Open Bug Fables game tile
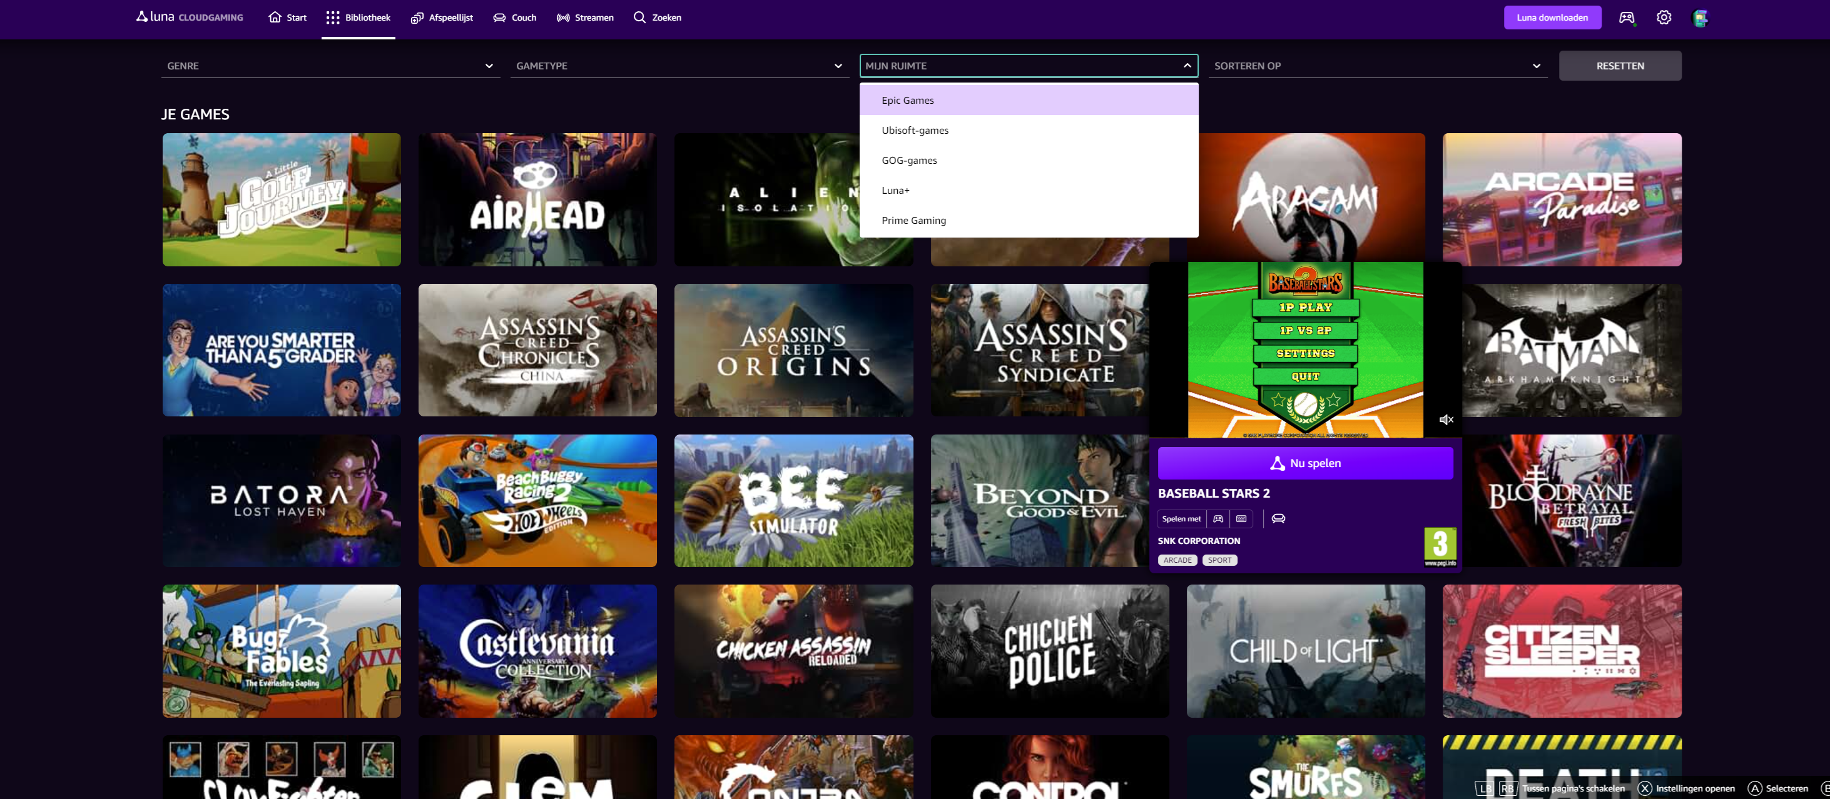The width and height of the screenshot is (1830, 799). point(282,651)
